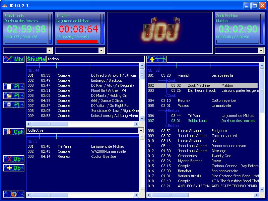Screen dimensions: 268x201
Task: Select highlighted Zouk Machine Maldon queue row
Action: pos(203,85)
